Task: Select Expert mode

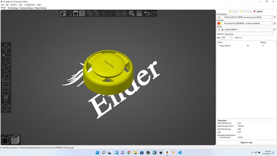Action: tap(258, 11)
